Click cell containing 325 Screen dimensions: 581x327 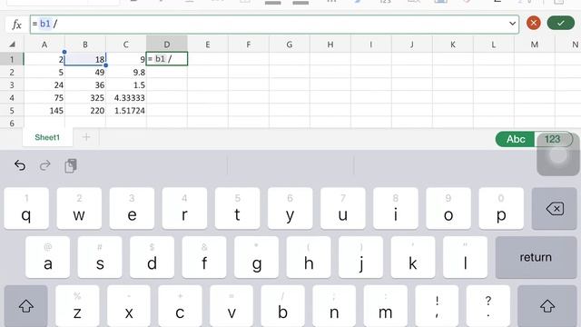click(85, 98)
